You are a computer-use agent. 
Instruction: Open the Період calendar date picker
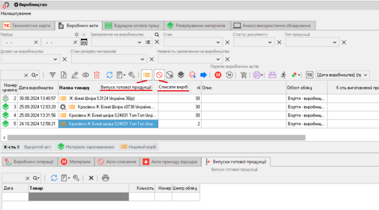point(84,43)
